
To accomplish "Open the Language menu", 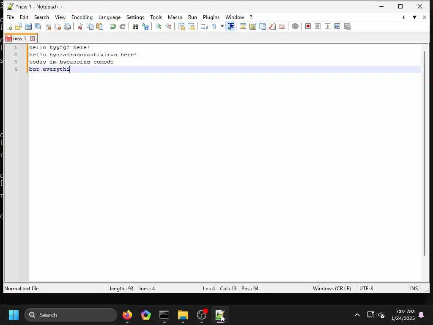I will coord(110,17).
